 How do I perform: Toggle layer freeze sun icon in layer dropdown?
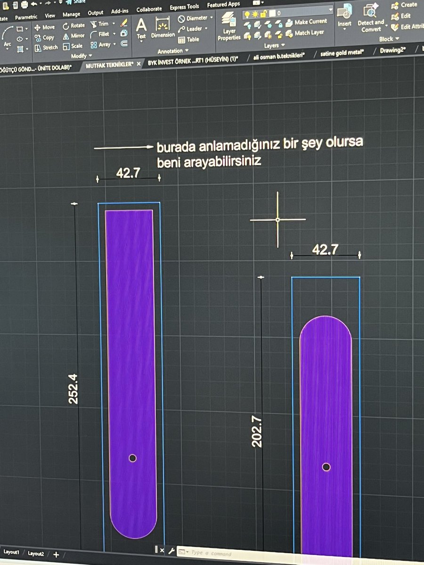click(x=255, y=13)
